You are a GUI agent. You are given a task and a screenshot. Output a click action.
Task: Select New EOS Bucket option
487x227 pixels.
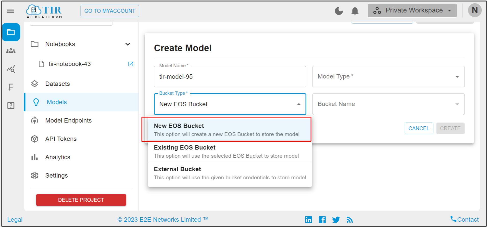(x=230, y=130)
